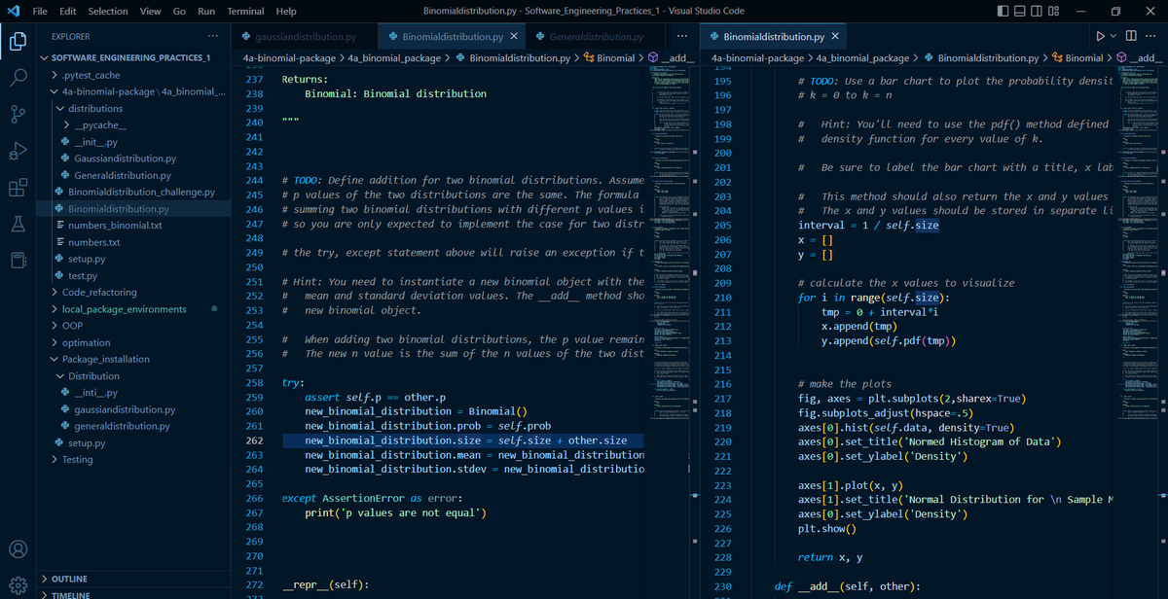Open the Extensions view
The image size is (1168, 599).
pos(18,187)
